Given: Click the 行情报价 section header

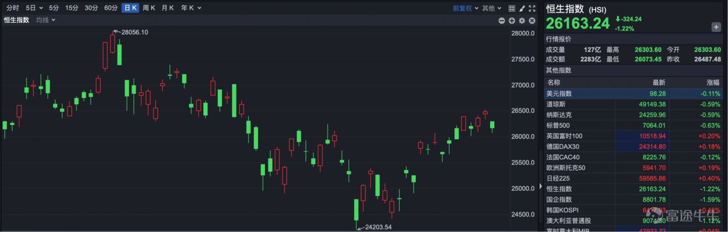Looking at the screenshot, I should [x=558, y=39].
